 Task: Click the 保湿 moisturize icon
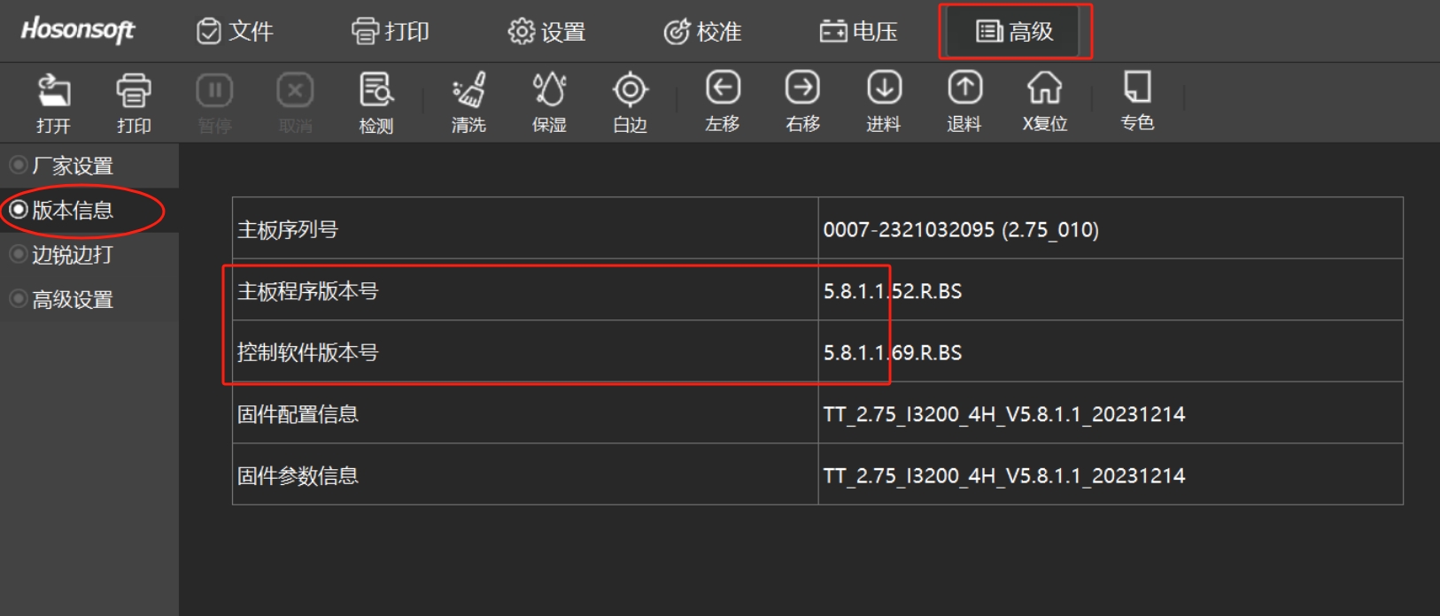549,102
